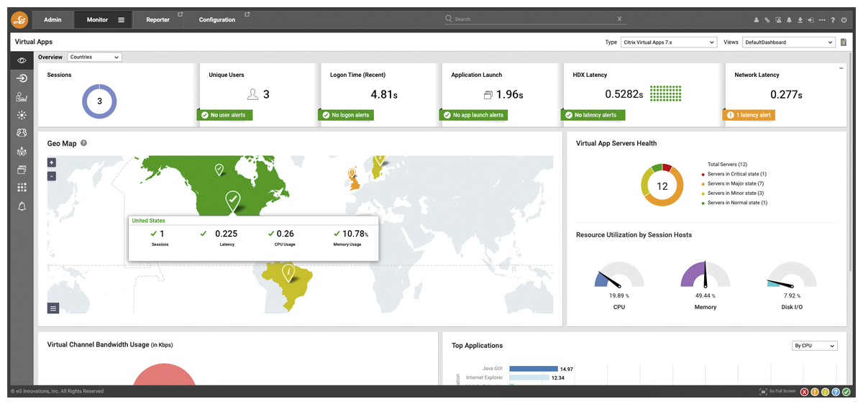Screen dimensions: 863x404
Task: Click Servers in Major state legend entry
Action: [733, 183]
